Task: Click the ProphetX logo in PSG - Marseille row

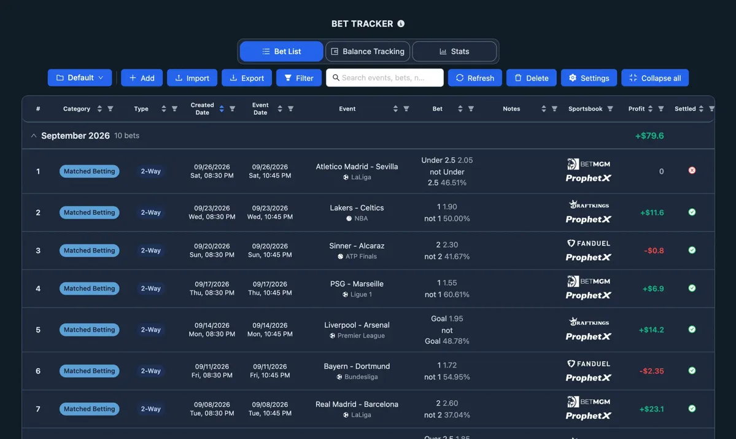Action: click(589, 295)
